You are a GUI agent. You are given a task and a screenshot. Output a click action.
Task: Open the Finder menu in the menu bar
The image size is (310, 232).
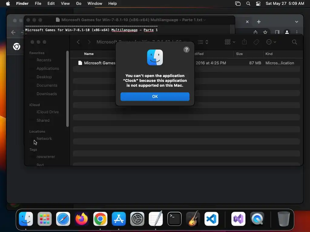click(x=22, y=4)
